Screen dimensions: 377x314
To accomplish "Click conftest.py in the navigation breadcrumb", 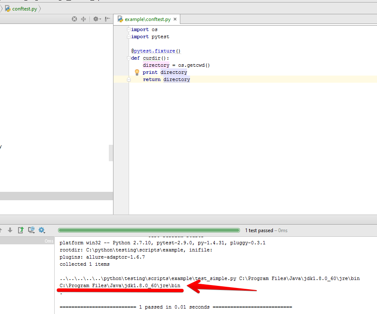I will pyautogui.click(x=24, y=9).
